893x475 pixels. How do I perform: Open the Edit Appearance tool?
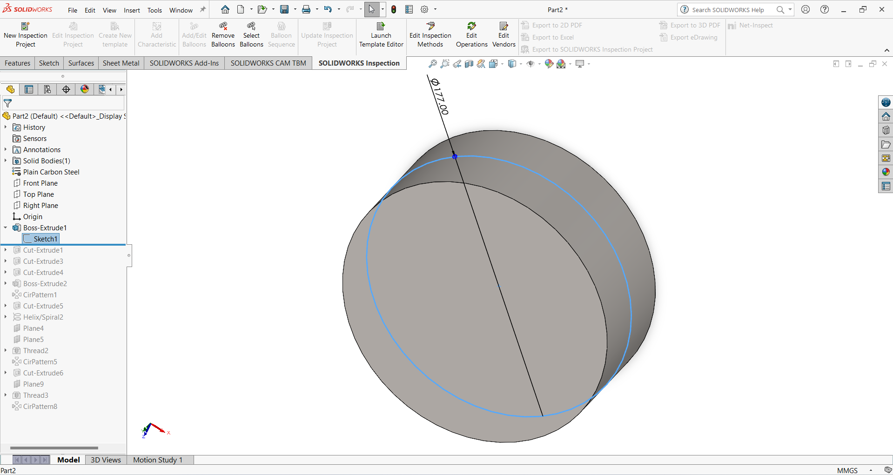point(549,64)
